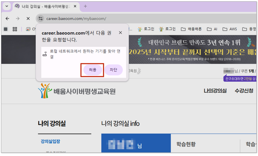The width and height of the screenshot is (258, 156).
Task: Click the browser forward arrow
Action: tap(18, 18)
